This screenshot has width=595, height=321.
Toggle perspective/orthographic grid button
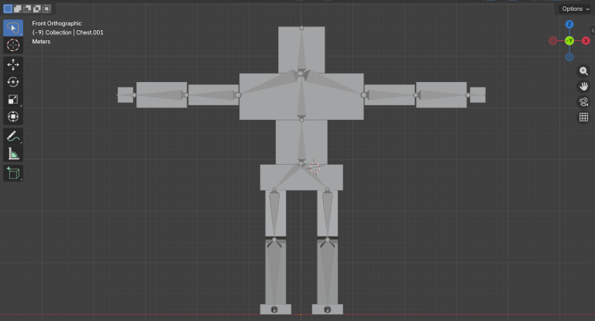584,118
